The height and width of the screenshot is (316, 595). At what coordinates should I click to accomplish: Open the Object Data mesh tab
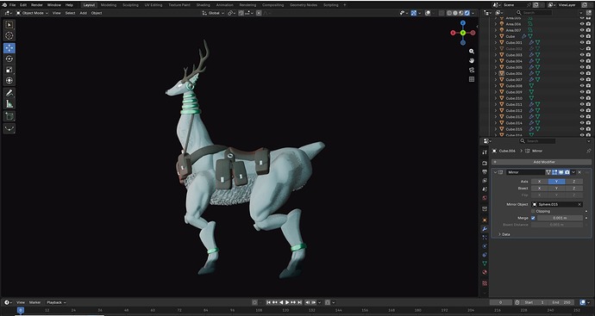tap(485, 263)
